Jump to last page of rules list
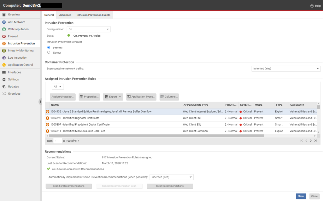This screenshot has width=323, height=201. point(315,141)
